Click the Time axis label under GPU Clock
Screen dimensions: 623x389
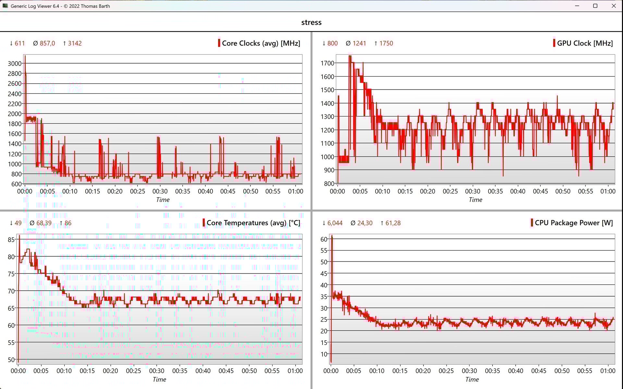click(475, 200)
